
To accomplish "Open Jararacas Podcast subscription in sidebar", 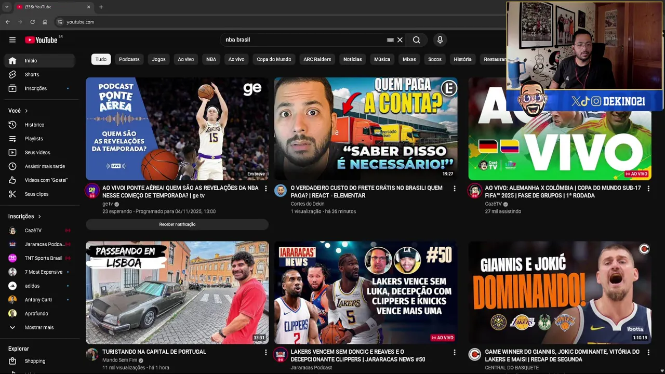I will pos(39,244).
